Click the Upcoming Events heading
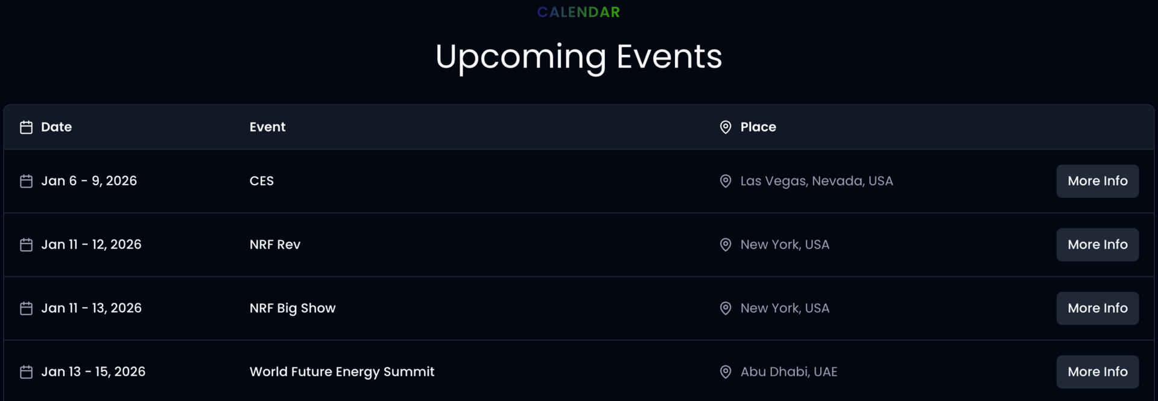The width and height of the screenshot is (1158, 401). click(x=578, y=57)
